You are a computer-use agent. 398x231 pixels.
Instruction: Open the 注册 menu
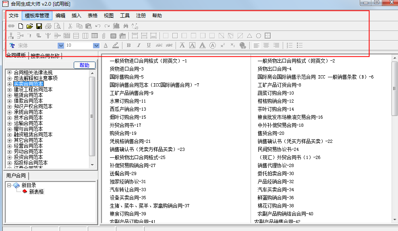141,16
